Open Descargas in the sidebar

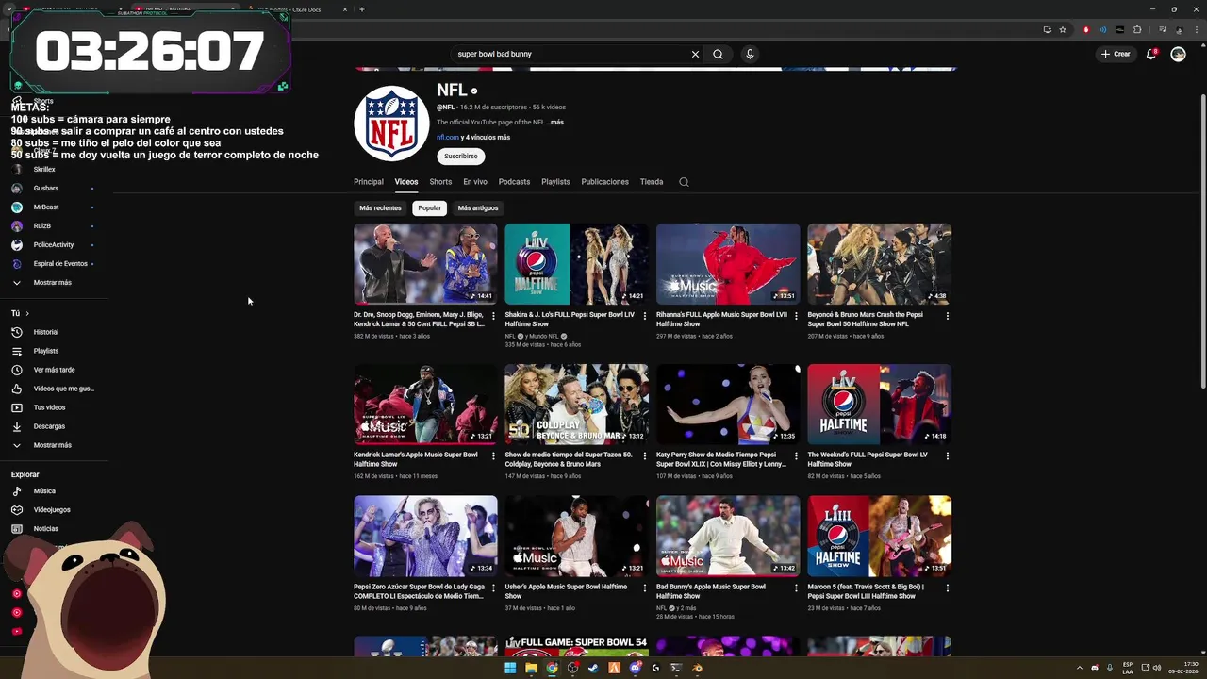click(x=52, y=426)
